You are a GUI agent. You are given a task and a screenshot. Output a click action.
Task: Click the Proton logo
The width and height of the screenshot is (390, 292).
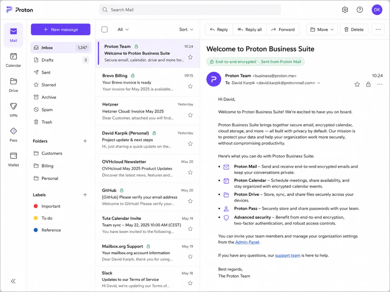[x=19, y=10]
